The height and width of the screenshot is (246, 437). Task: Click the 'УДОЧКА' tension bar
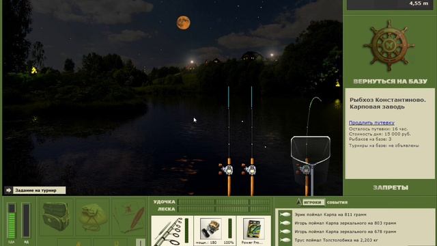coord(224,202)
